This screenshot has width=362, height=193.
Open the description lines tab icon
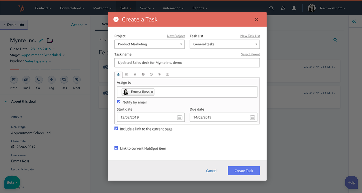[127, 74]
